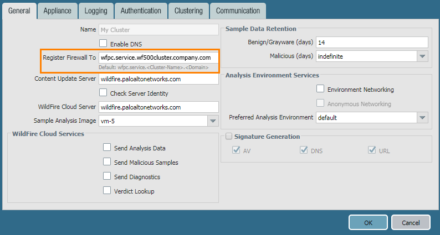This screenshot has height=235, width=440.
Task: Turn on Send Diagnostics
Action: 108,176
